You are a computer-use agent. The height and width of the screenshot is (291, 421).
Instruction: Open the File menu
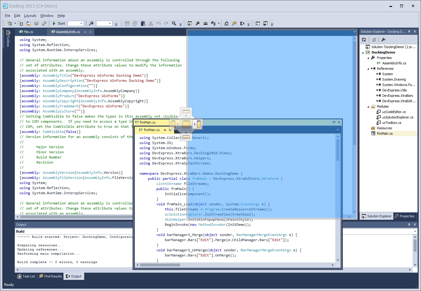(8, 16)
